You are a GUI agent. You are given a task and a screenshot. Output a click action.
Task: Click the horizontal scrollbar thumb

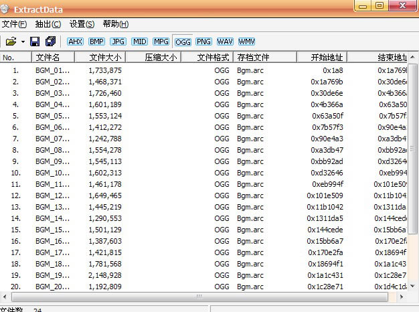(197, 296)
